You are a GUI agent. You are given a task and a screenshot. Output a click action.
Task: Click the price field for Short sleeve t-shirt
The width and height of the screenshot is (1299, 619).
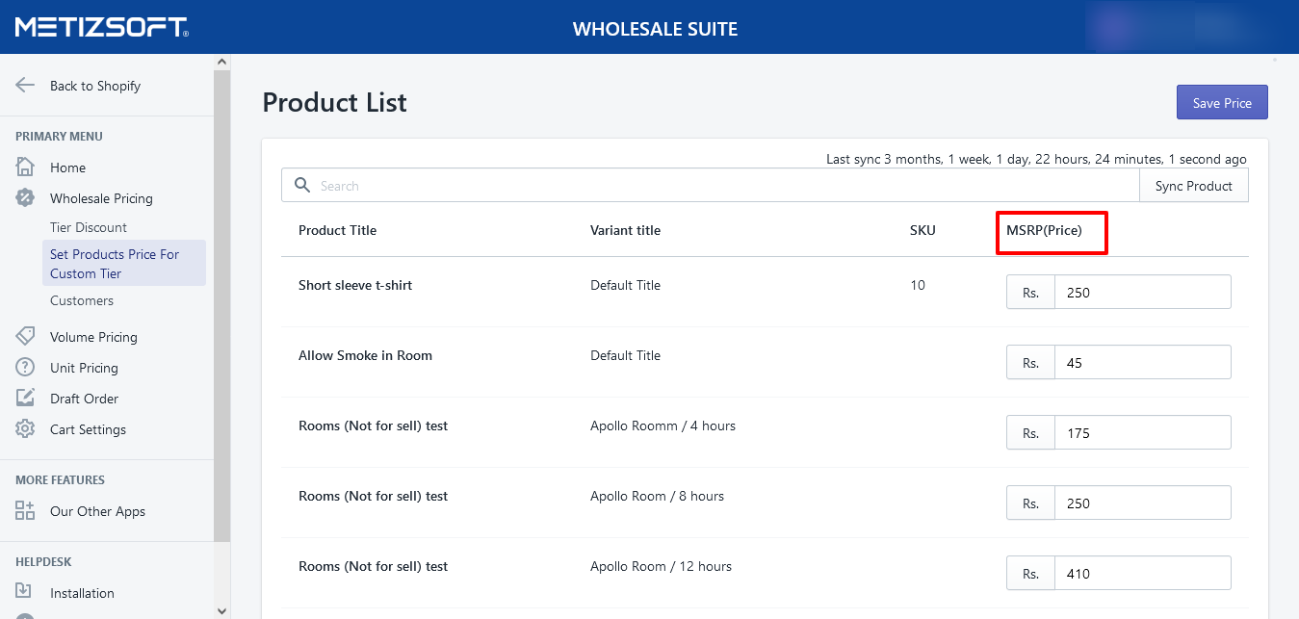(x=1142, y=293)
